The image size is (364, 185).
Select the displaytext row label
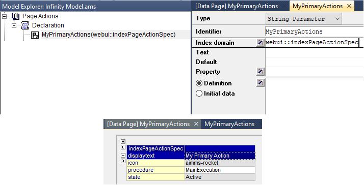(156, 156)
